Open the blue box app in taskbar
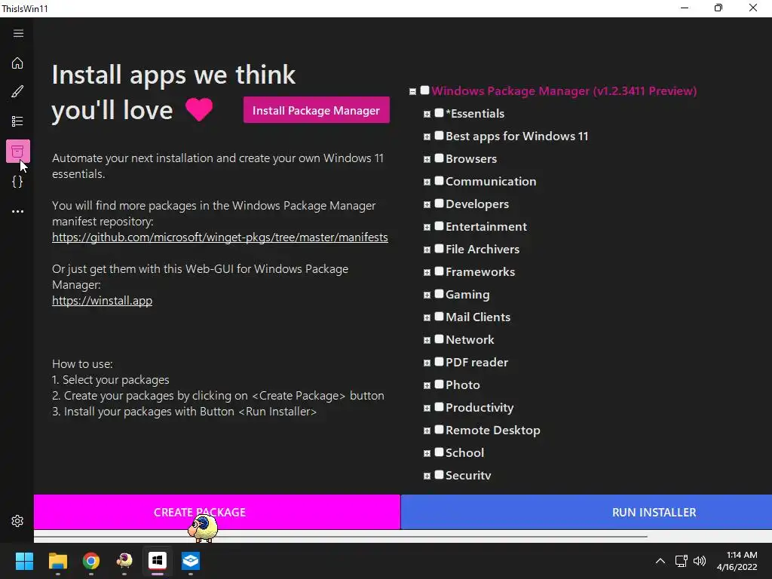Screen dimensions: 772x579 [191, 561]
